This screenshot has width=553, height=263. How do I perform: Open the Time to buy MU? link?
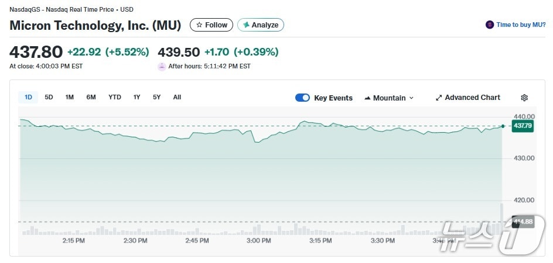coord(521,25)
